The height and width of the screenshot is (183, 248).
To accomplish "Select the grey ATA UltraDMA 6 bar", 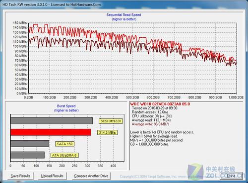I will (x=27, y=155).
